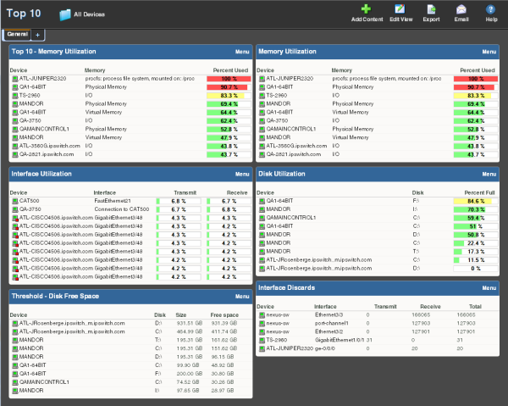Click the 97.65 GB size value
The width and height of the screenshot is (508, 406).
pos(188,391)
